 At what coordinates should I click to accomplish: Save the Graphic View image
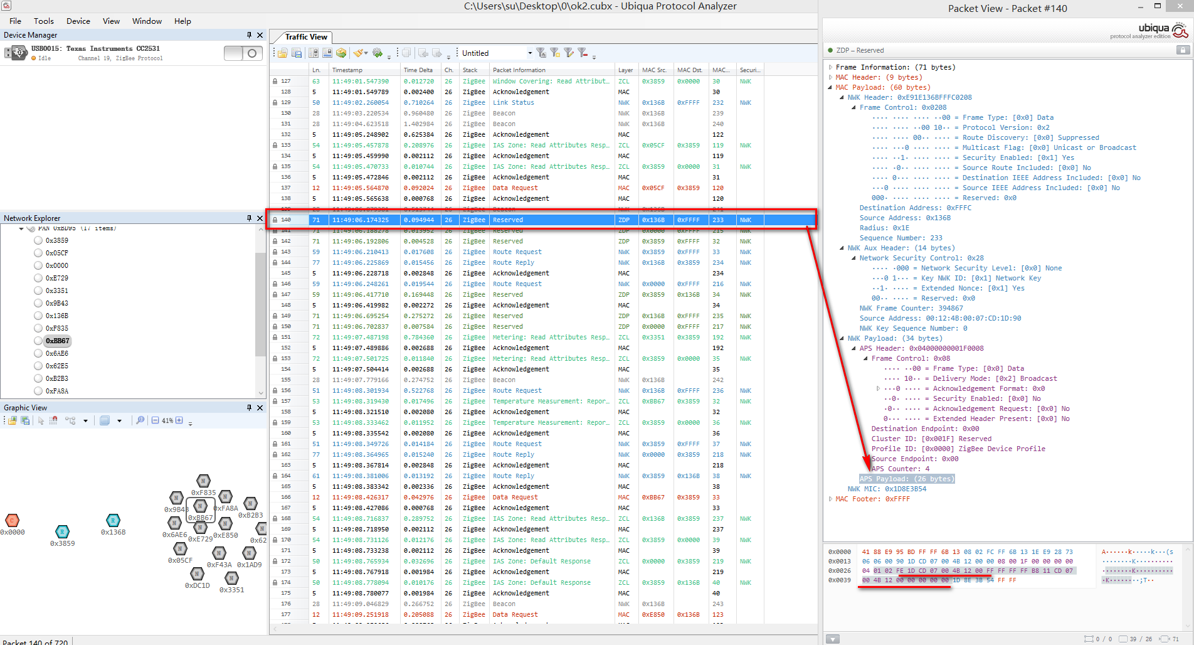(25, 420)
